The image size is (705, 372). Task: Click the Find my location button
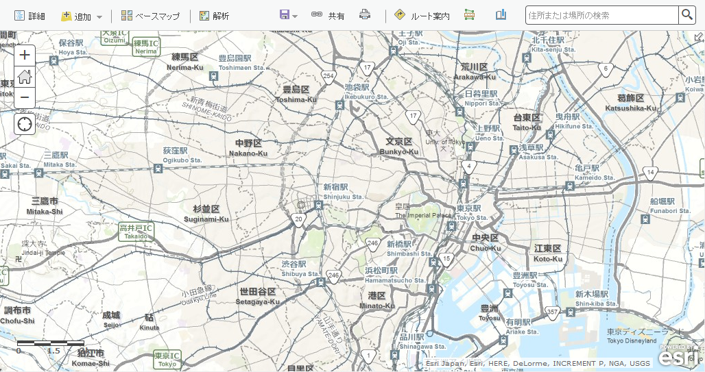[x=25, y=124]
